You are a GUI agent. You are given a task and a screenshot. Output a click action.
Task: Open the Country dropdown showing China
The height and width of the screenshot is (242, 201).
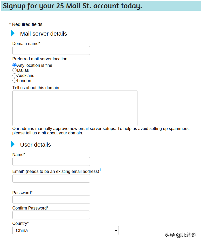click(x=66, y=230)
